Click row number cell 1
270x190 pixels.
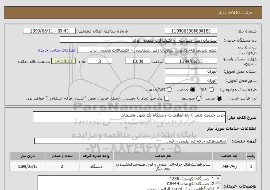pyautogui.click(x=251, y=166)
